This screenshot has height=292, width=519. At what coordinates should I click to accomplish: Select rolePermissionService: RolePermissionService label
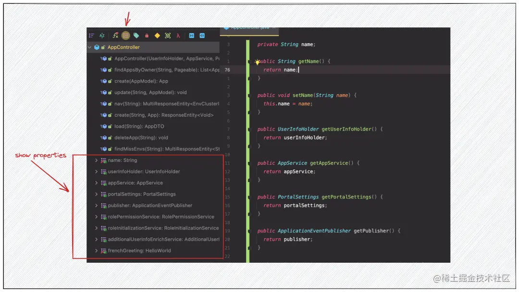click(x=161, y=217)
